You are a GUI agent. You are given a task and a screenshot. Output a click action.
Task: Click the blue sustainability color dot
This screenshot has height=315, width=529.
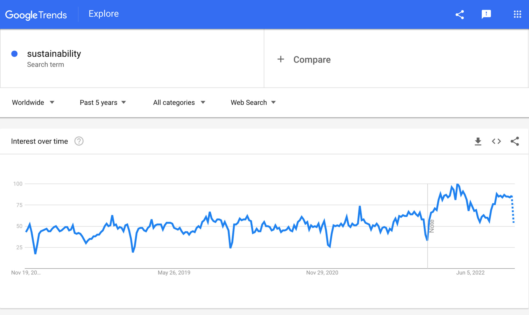(x=14, y=54)
